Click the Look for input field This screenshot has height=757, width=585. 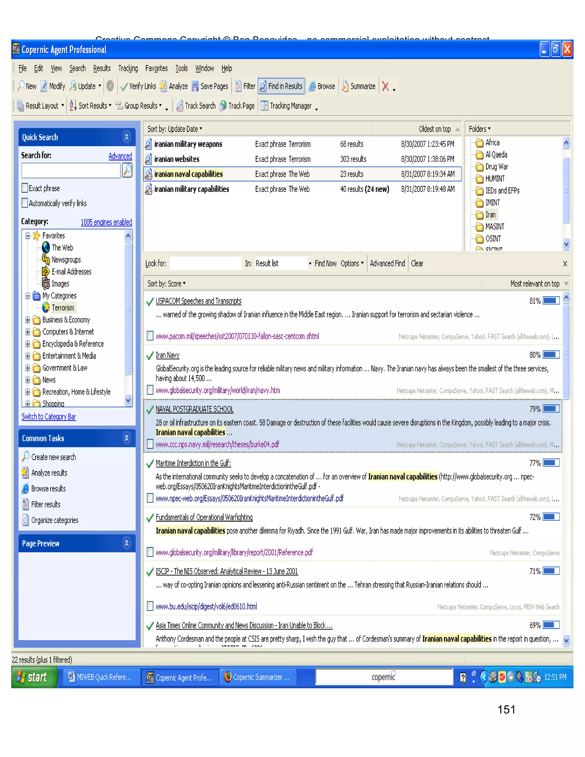tap(205, 263)
